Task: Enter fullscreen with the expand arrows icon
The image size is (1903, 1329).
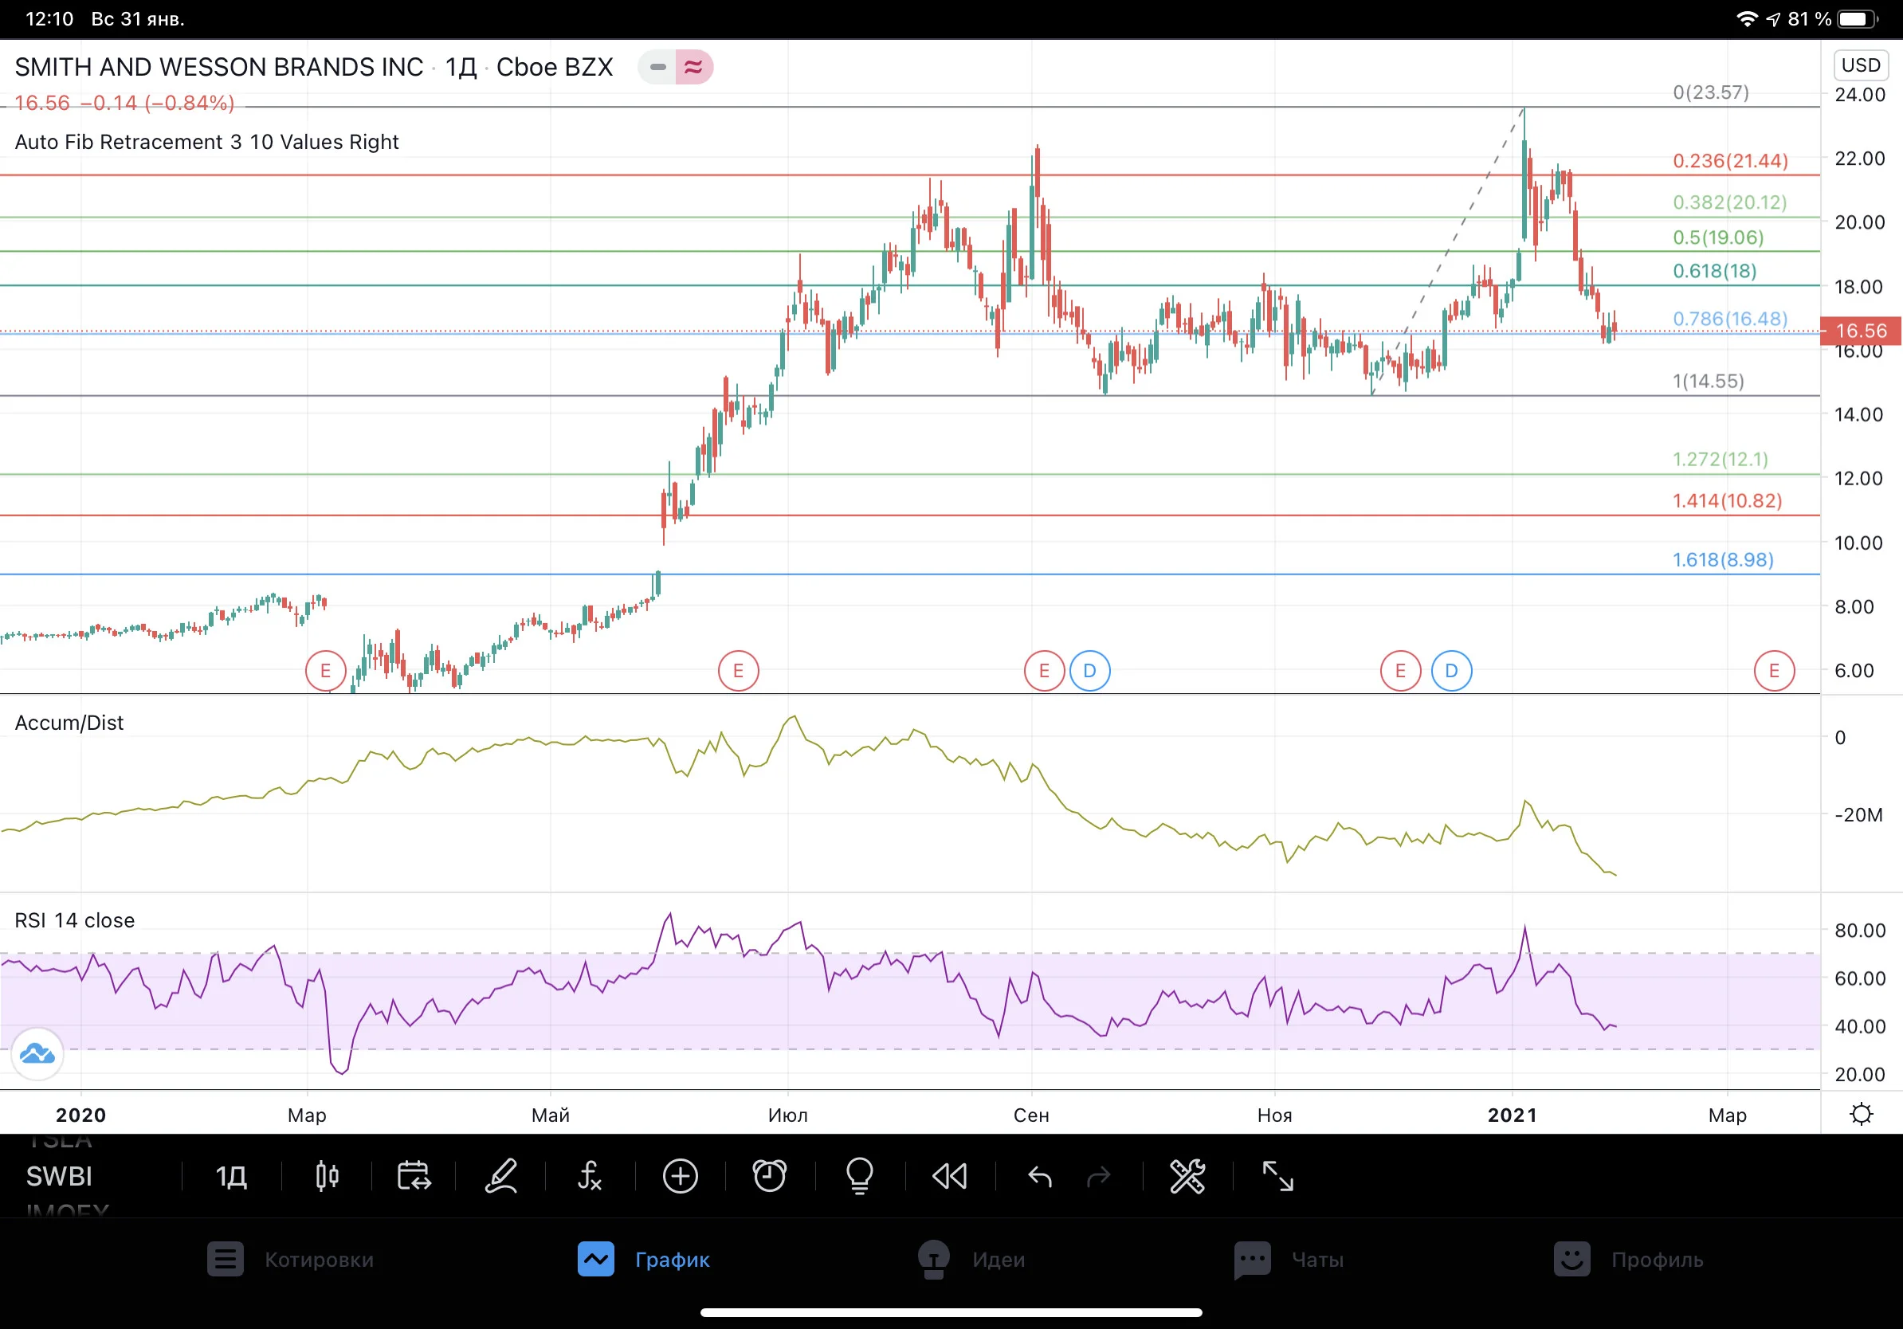Action: [x=1277, y=1176]
